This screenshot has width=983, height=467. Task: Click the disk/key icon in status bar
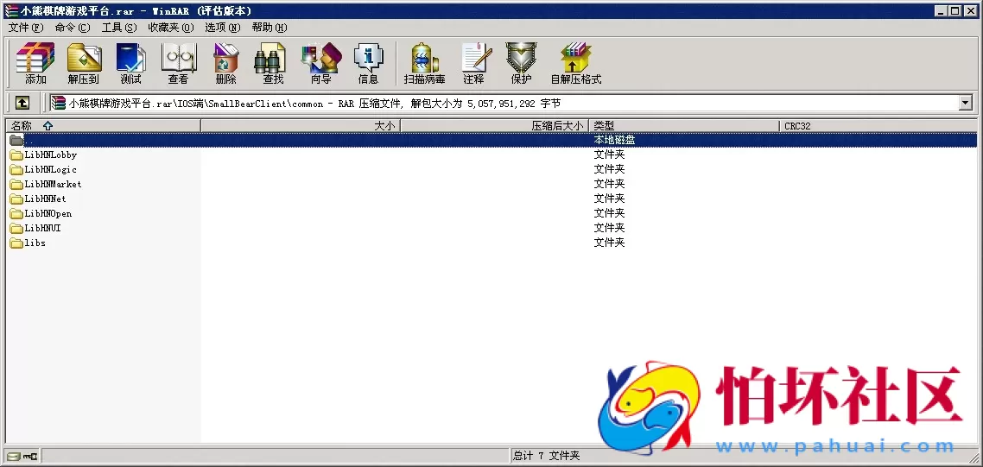[x=22, y=456]
